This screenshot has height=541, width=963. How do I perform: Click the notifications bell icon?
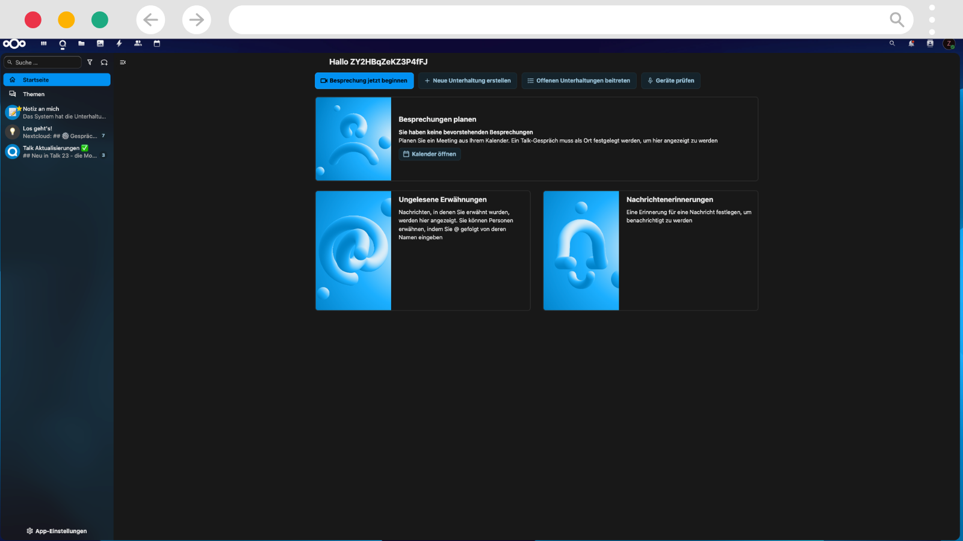tap(911, 43)
